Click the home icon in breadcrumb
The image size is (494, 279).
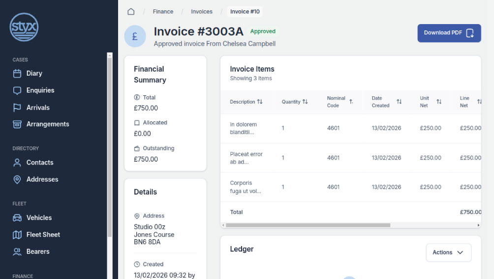(x=131, y=11)
